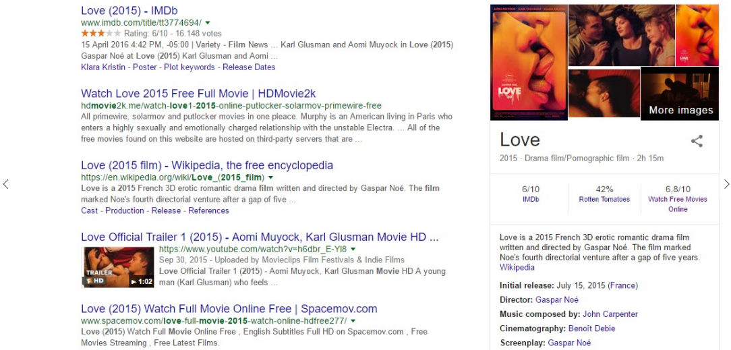This screenshot has height=350, width=731.
Task: Go to next image with right arrow
Action: 726,184
